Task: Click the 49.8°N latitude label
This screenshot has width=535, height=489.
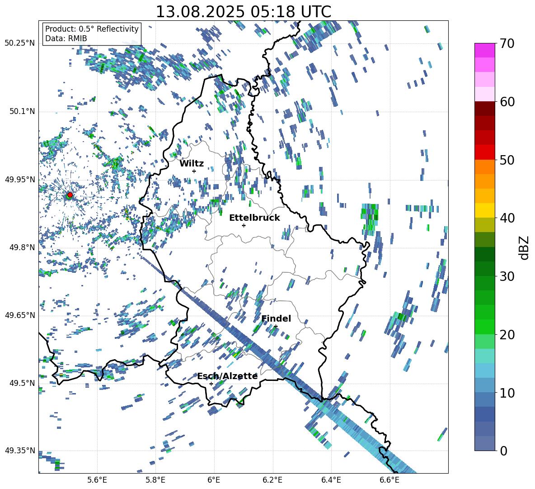Action: (x=22, y=247)
